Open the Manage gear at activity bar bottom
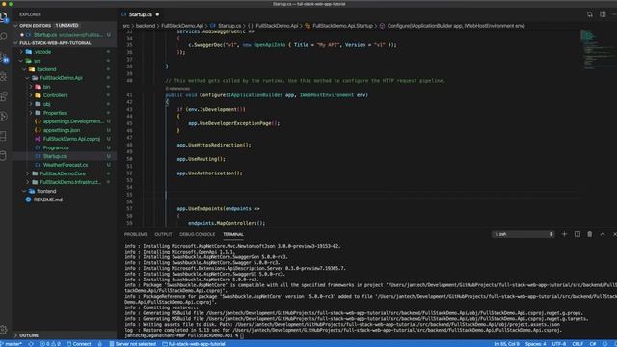The width and height of the screenshot is (617, 347). click(x=4, y=330)
